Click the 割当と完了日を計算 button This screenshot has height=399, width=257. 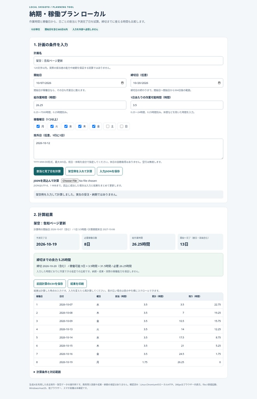pos(49,171)
